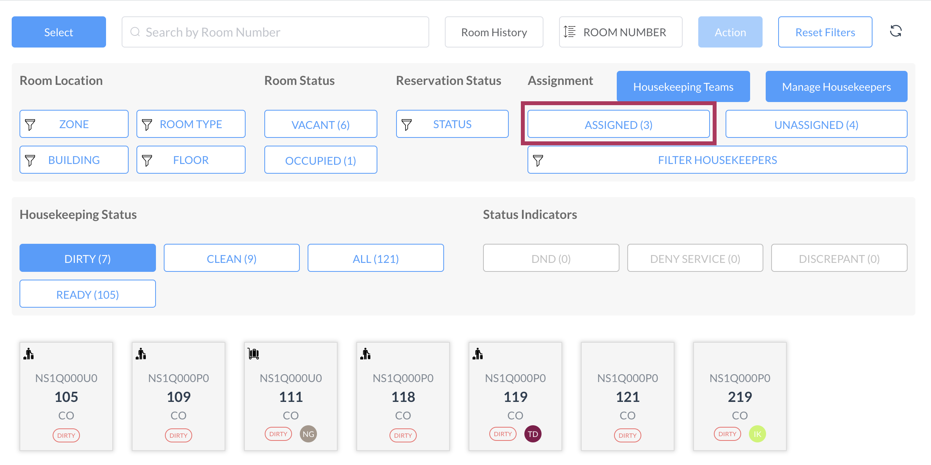Click the TD housekeeper badge on room 119
This screenshot has height=465, width=931.
coord(533,434)
